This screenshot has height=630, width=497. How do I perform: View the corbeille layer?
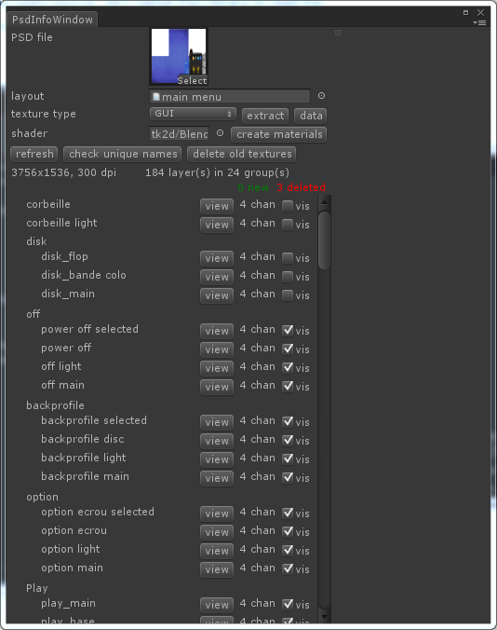pyautogui.click(x=217, y=206)
